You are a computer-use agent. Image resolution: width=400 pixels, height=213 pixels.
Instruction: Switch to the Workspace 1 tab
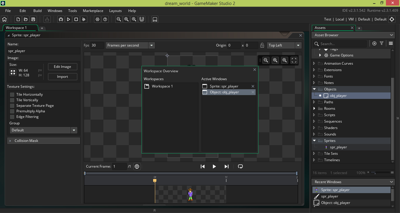tap(20, 28)
